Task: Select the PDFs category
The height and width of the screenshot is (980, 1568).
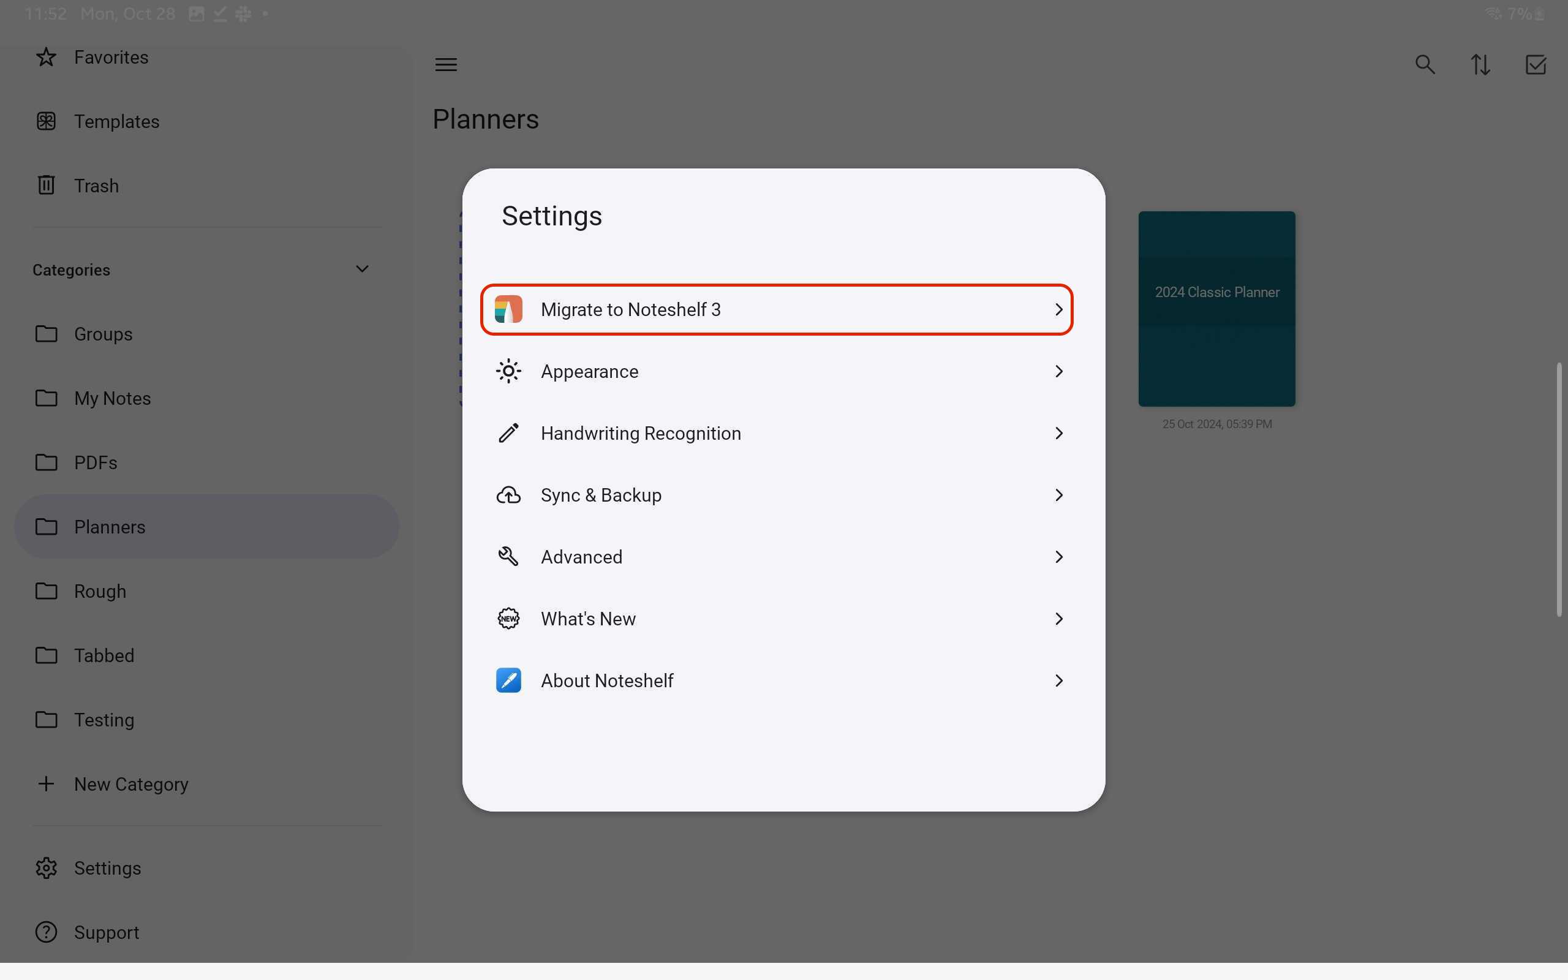Action: point(206,462)
